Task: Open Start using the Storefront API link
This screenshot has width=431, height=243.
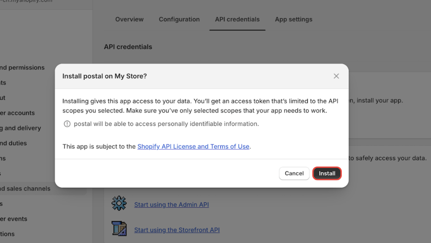Action: (x=177, y=230)
